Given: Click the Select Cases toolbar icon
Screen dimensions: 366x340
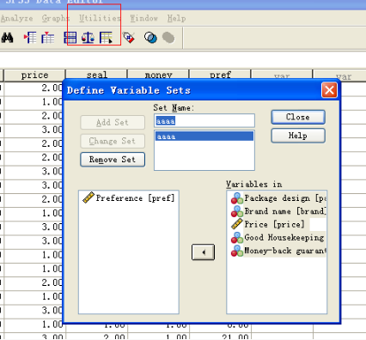Looking at the screenshot, I should tap(106, 38).
